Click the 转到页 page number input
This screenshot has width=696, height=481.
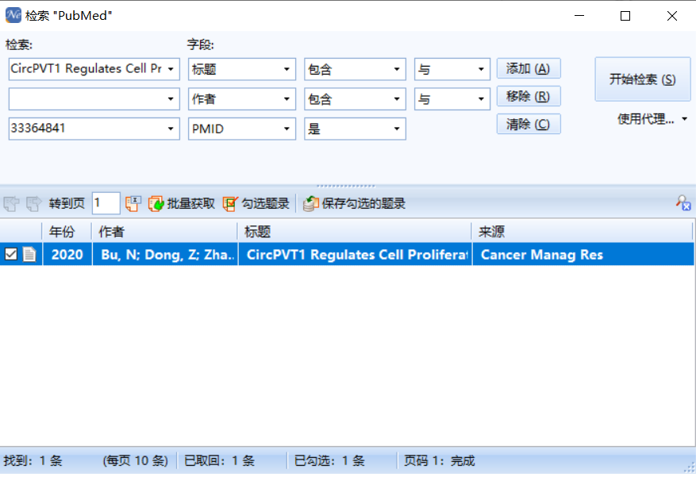pos(106,203)
